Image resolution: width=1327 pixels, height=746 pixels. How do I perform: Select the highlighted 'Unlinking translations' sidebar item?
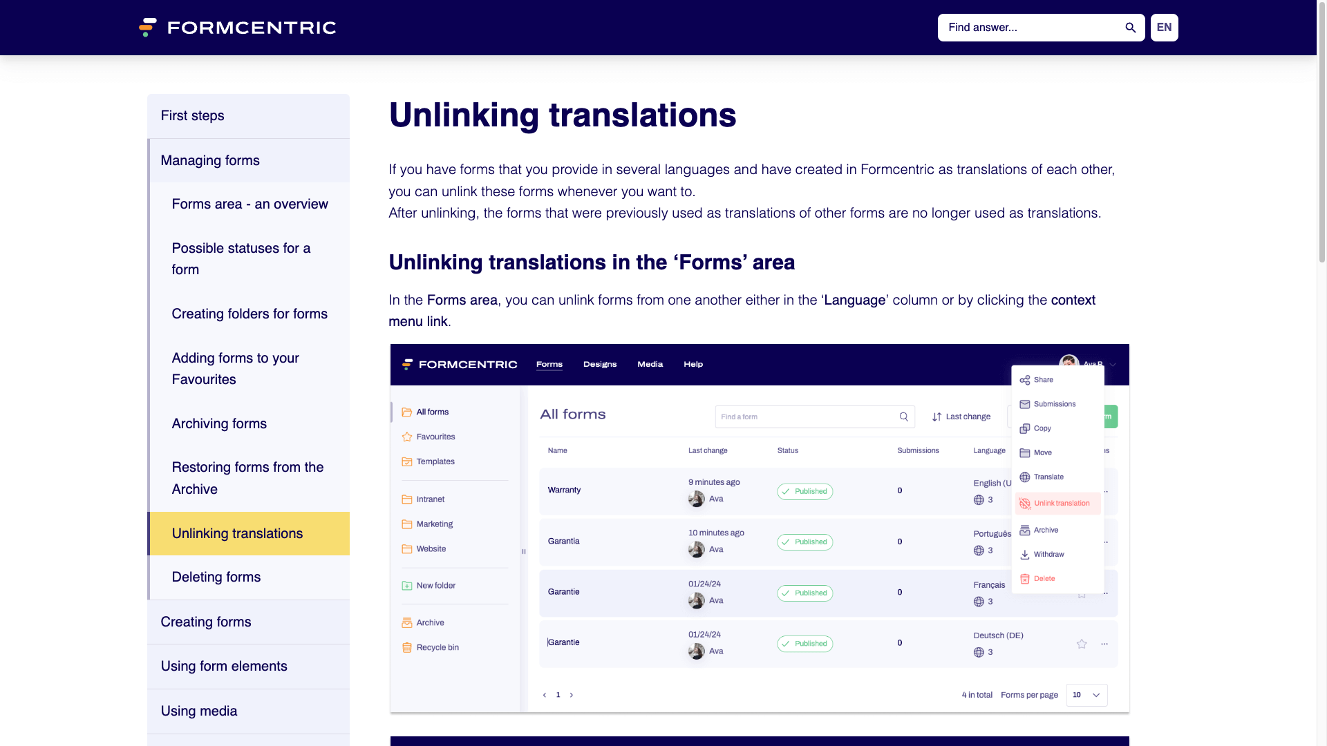(x=248, y=533)
